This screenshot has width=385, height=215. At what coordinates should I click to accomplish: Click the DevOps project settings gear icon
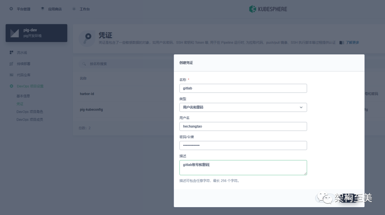click(11, 86)
